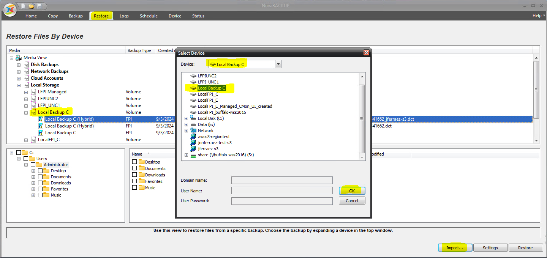
Task: Confirm device selection with OK button
Action: pos(352,190)
